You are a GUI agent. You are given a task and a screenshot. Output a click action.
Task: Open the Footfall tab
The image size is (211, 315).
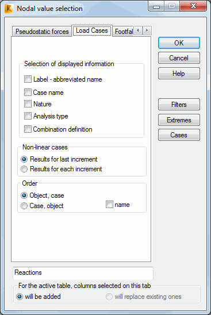(123, 32)
